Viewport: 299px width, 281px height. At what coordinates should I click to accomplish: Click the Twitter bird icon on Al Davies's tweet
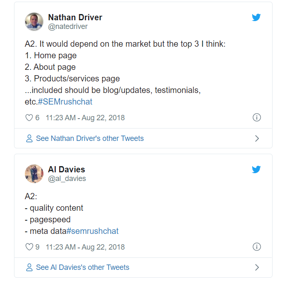(256, 169)
